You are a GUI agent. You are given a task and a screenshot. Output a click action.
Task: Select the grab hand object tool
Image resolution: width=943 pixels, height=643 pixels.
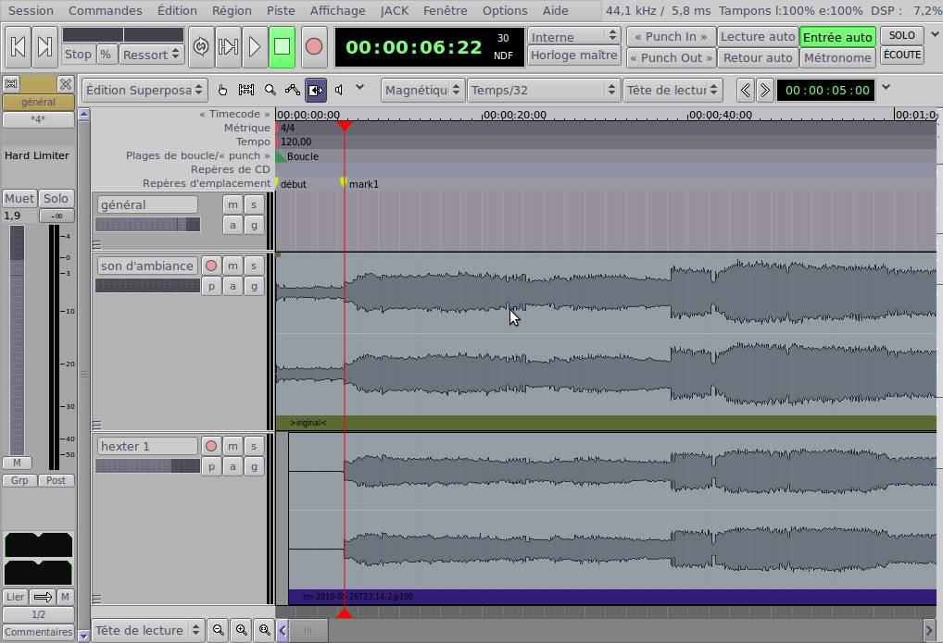tap(222, 90)
